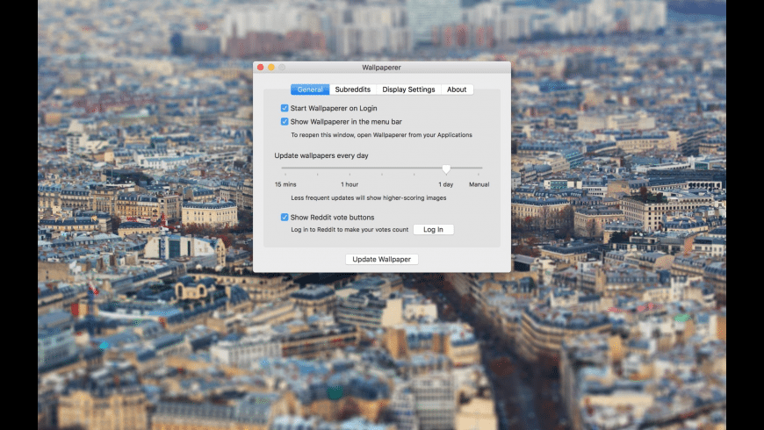764x430 pixels.
Task: Click the Log In button
Action: point(433,229)
